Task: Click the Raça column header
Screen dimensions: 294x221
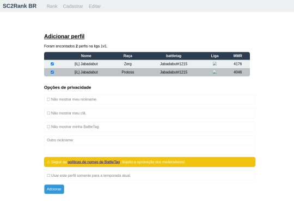Action: [128, 56]
